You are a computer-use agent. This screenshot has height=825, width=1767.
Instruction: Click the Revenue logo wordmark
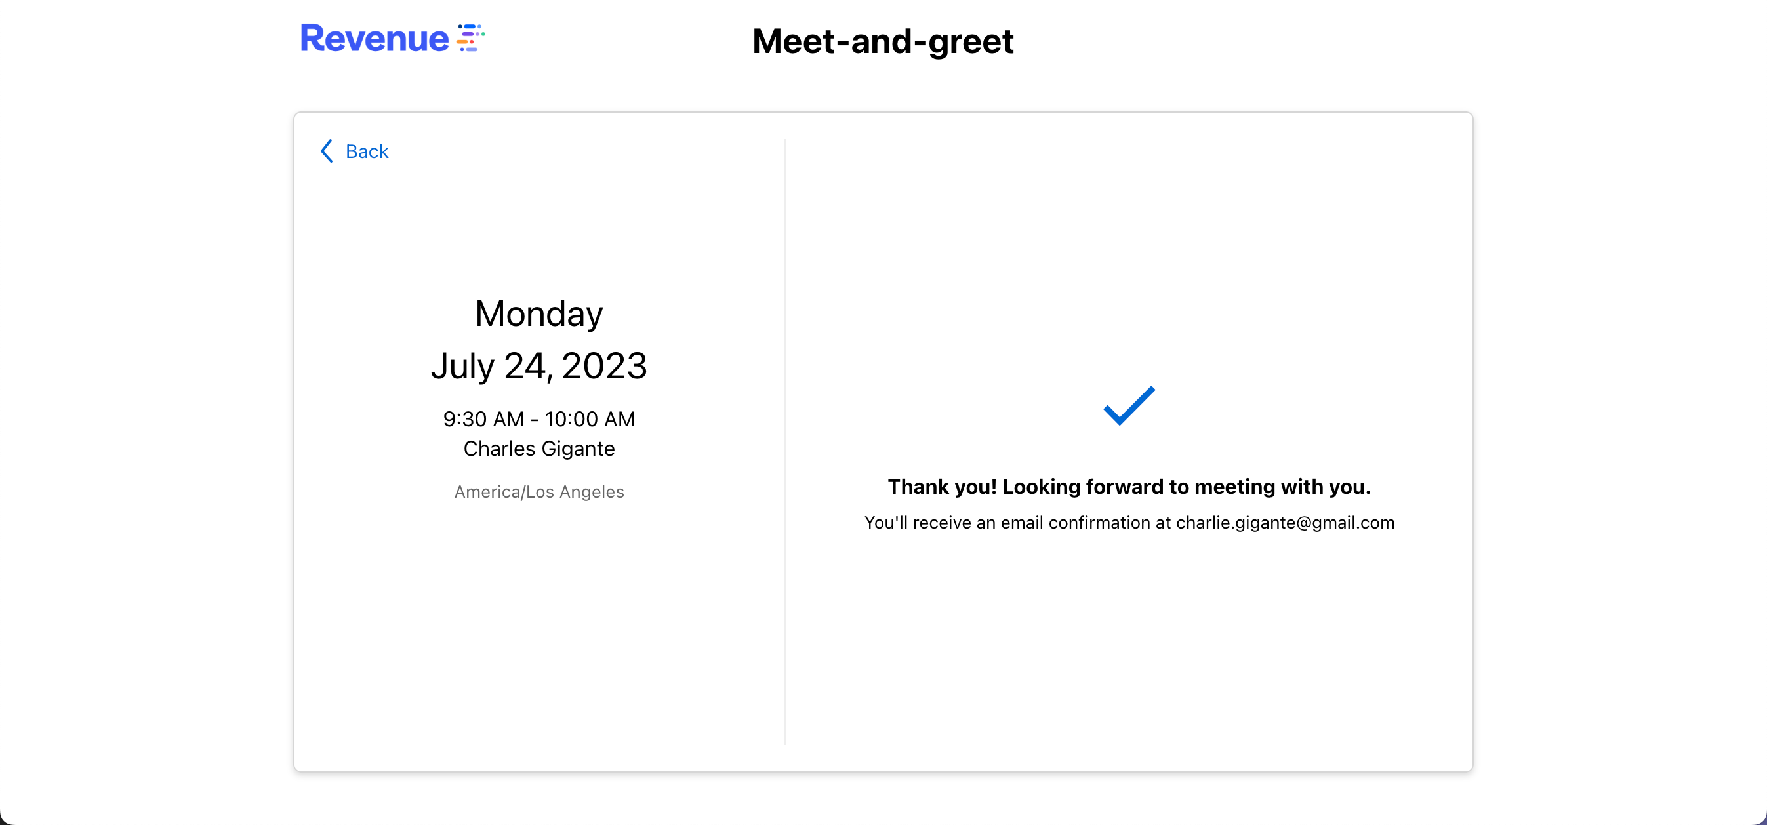[375, 39]
